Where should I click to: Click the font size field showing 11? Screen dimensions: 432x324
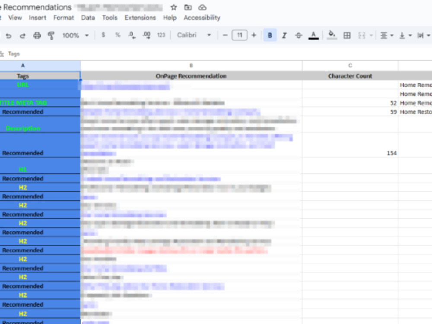239,35
